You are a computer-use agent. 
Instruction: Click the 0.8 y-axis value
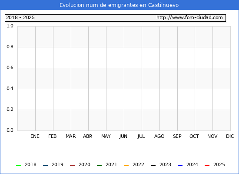[10, 47]
